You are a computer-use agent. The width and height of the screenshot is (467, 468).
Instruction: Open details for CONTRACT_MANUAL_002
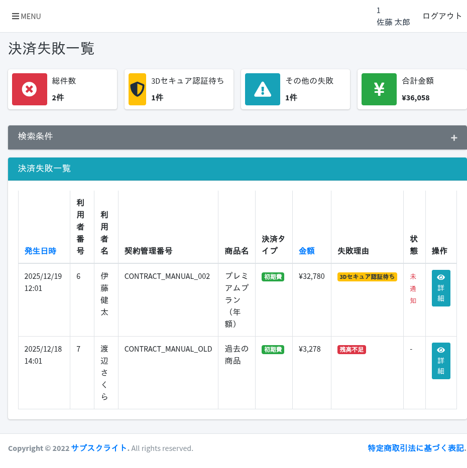coord(441,287)
